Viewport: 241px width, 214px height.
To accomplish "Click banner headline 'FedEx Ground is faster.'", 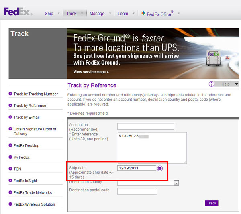I will (119, 38).
